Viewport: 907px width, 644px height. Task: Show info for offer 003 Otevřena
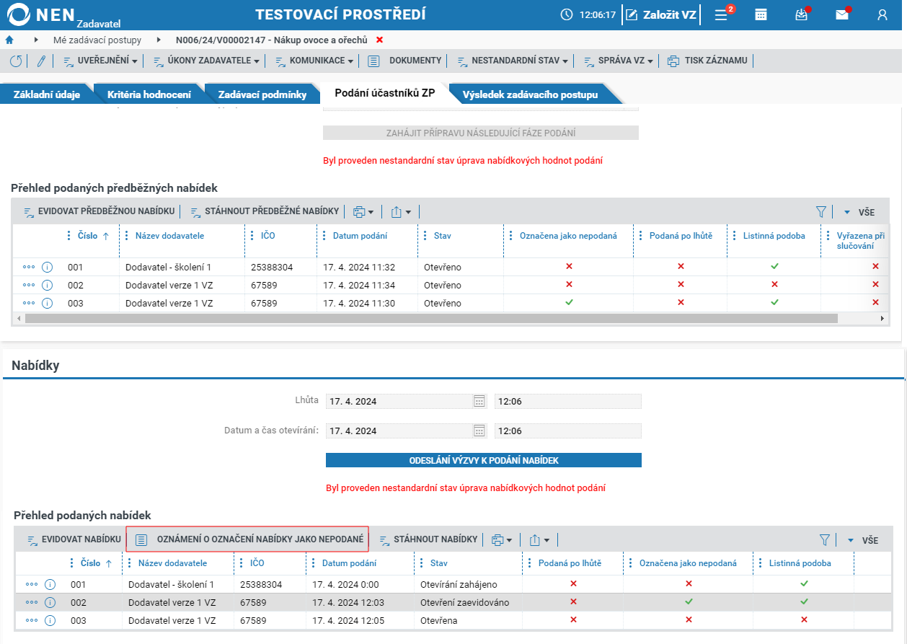[50, 620]
